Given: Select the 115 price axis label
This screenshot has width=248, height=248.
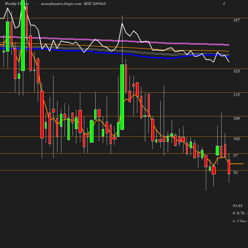Looking at the screenshot, I should coord(237,95).
